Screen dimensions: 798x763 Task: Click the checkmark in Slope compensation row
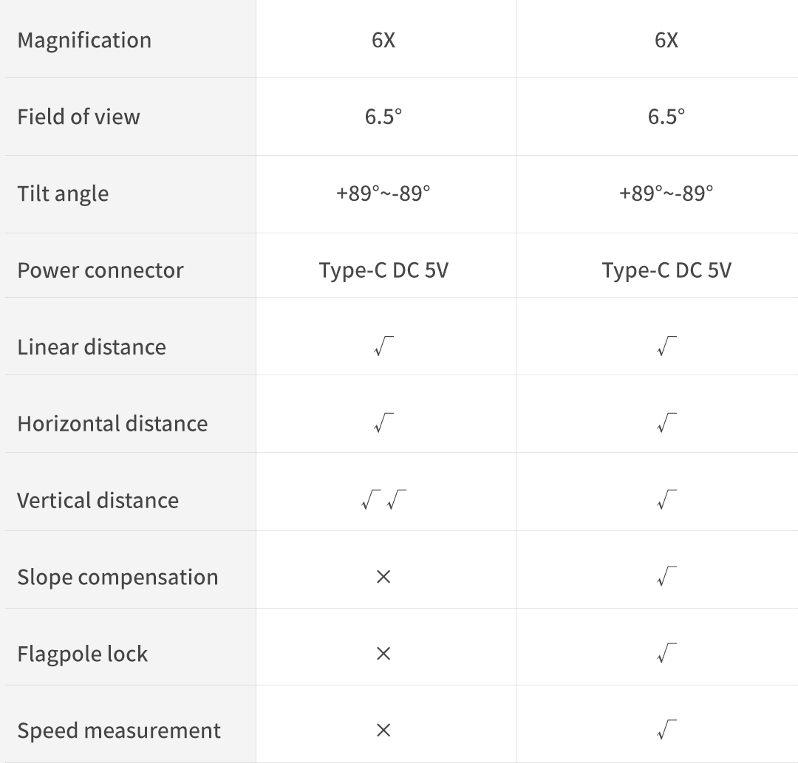coord(666,577)
